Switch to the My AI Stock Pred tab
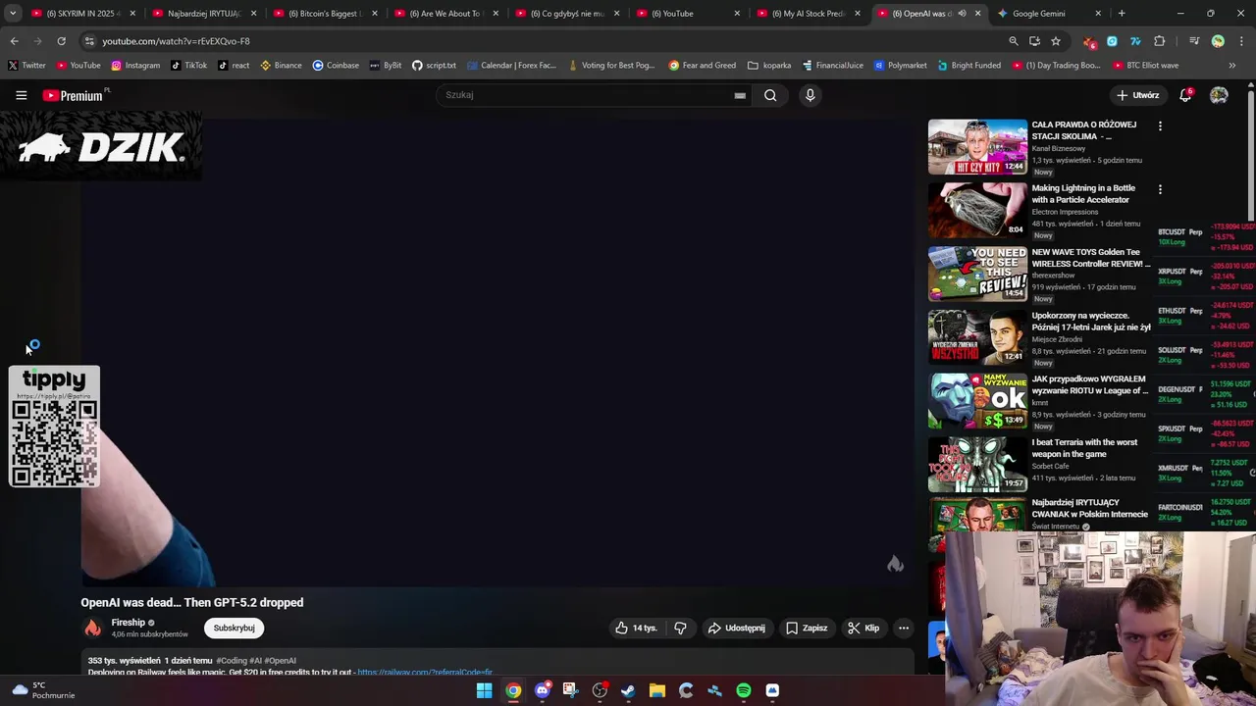Screen dimensions: 1256x706 click(x=808, y=14)
